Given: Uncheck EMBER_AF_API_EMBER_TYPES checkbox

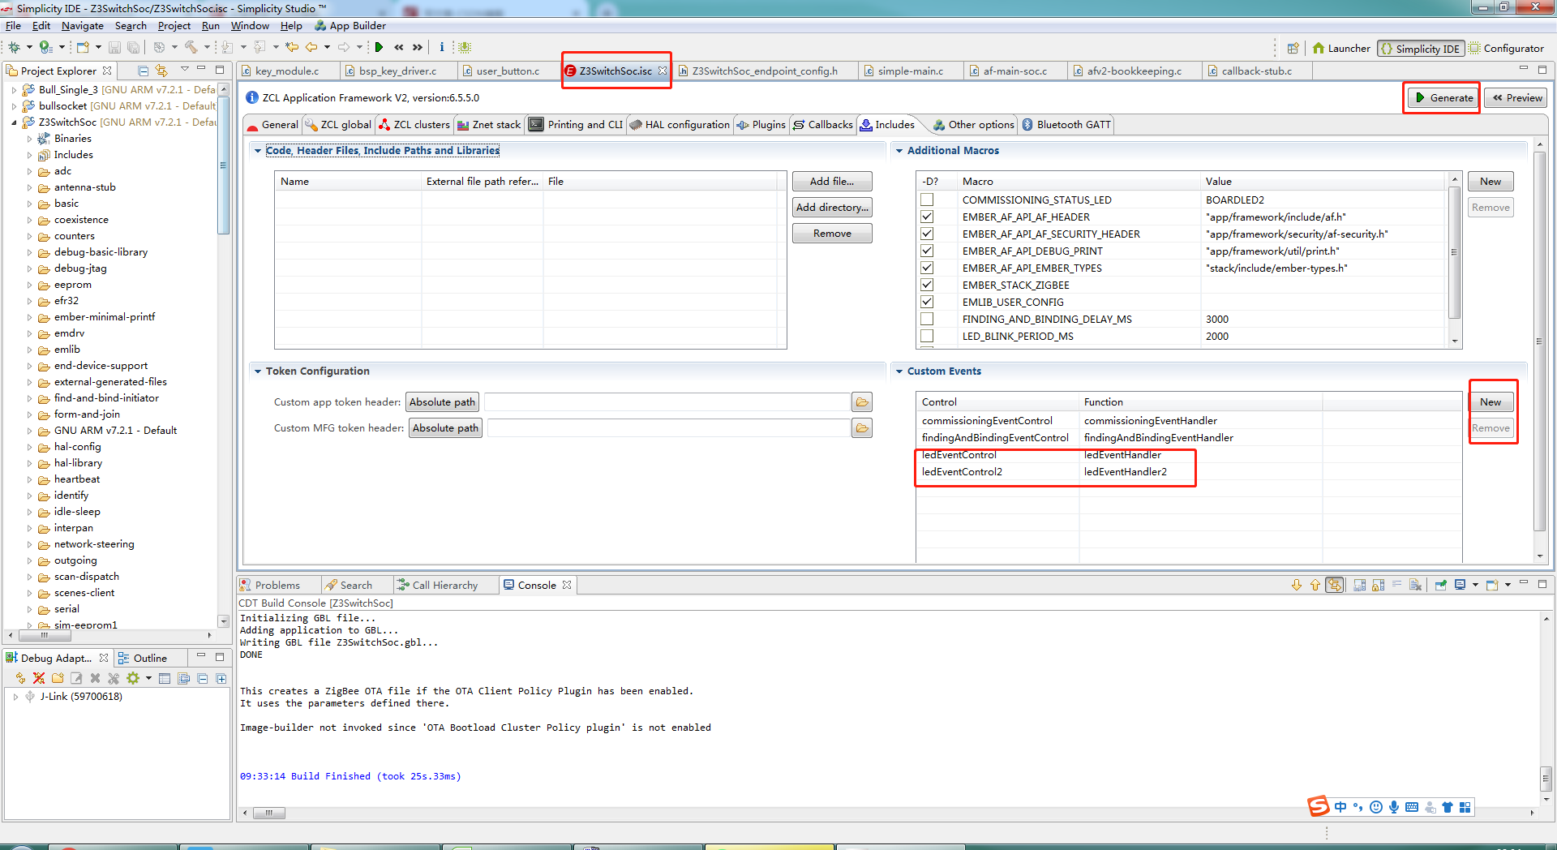Looking at the screenshot, I should [927, 268].
